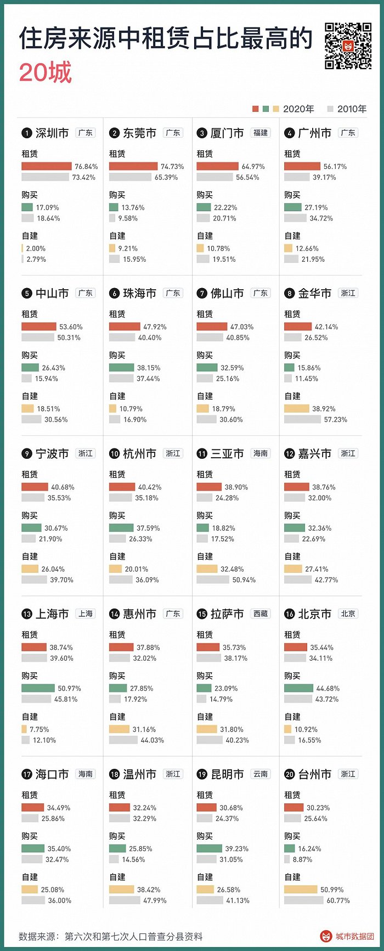Click the 杭州市 city heading
This screenshot has width=384, height=951.
pos(139,453)
